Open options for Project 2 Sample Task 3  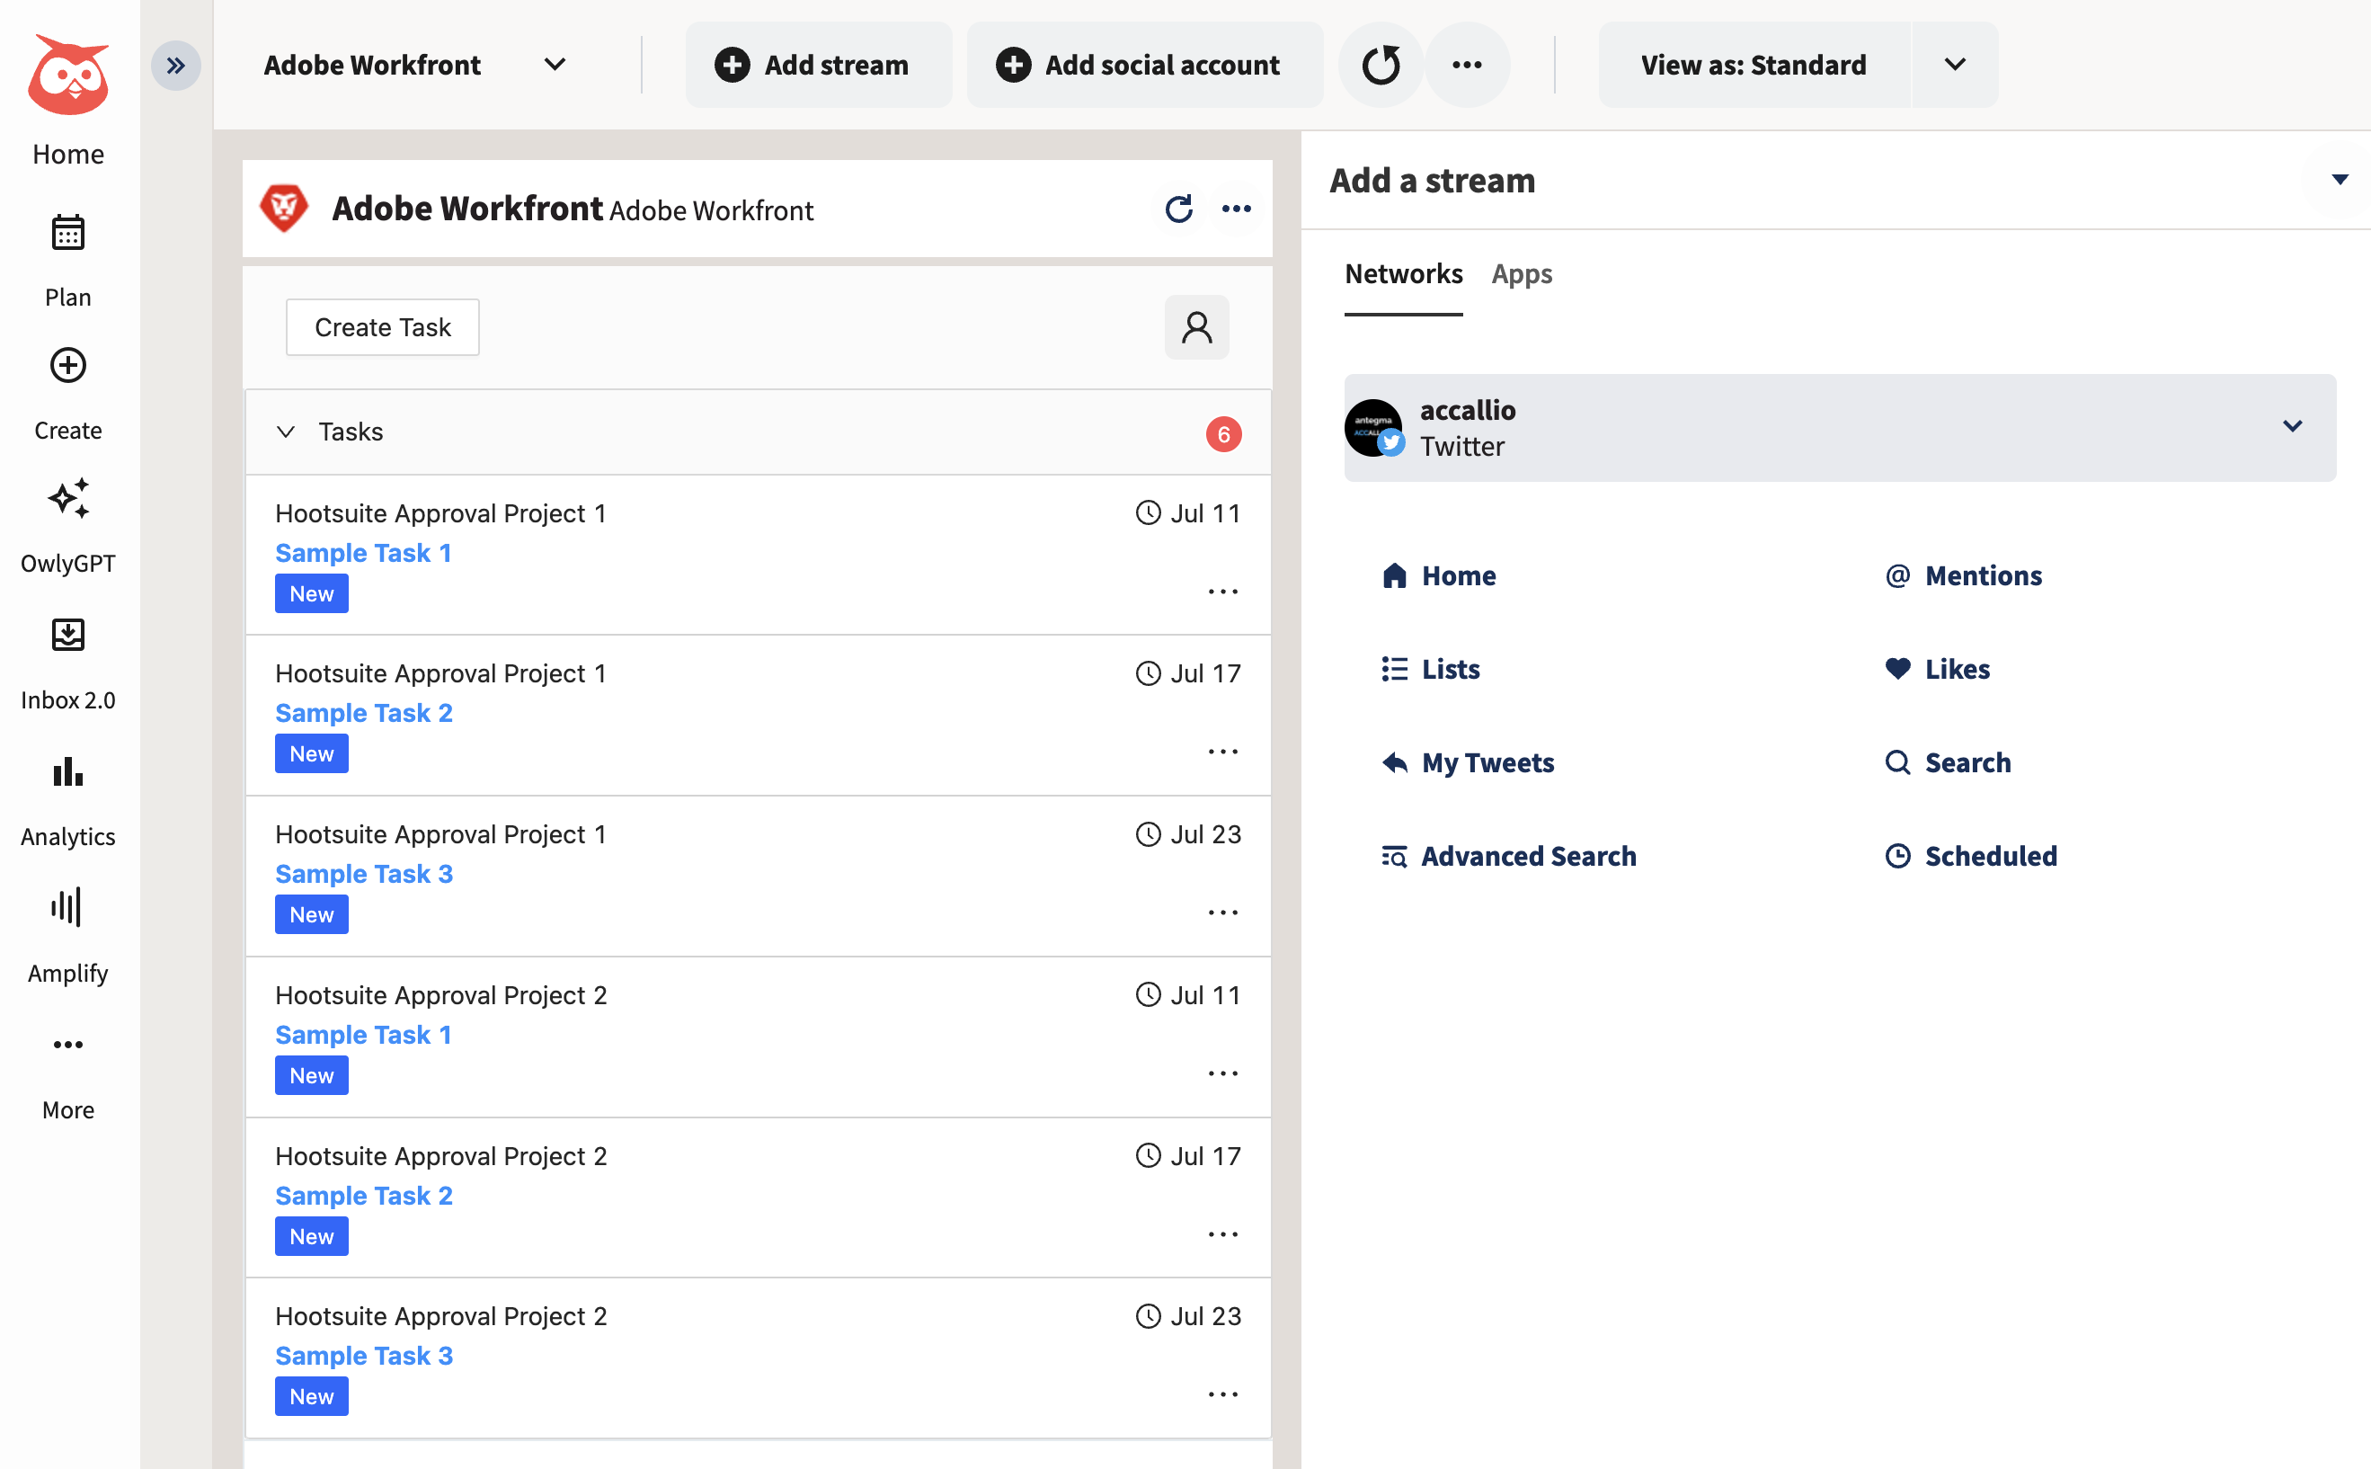[1223, 1395]
